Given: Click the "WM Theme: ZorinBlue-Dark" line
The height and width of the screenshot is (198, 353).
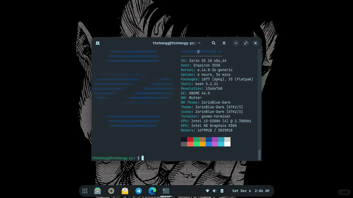Looking at the screenshot, I should (206, 103).
